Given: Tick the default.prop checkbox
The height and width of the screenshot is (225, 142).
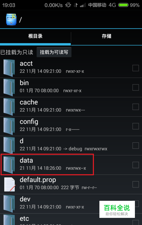Looking at the screenshot, I should tap(135, 184).
